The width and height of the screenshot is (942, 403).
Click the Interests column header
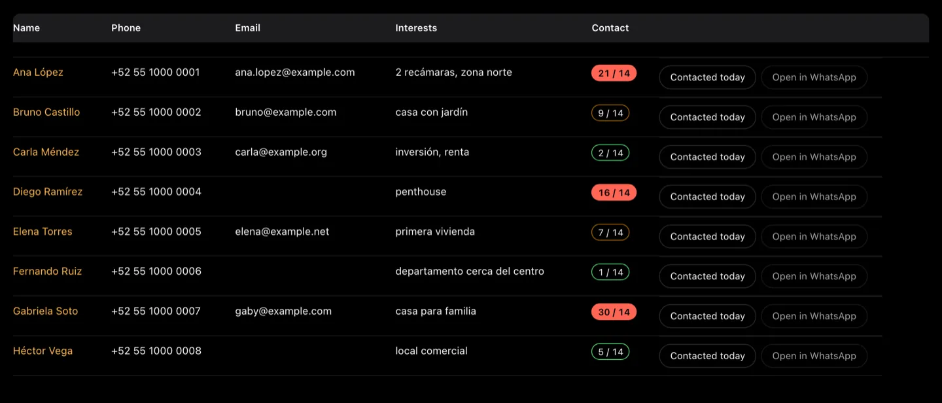pos(416,28)
